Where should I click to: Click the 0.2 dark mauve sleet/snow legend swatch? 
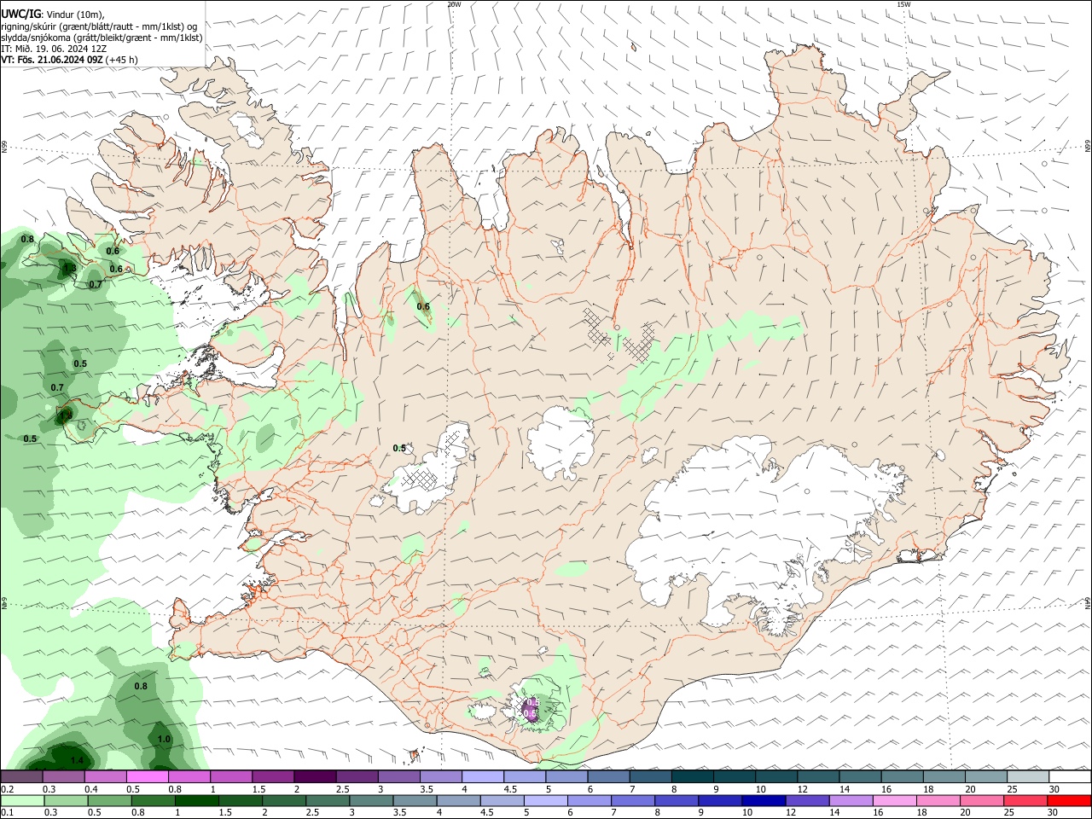[x=21, y=776]
